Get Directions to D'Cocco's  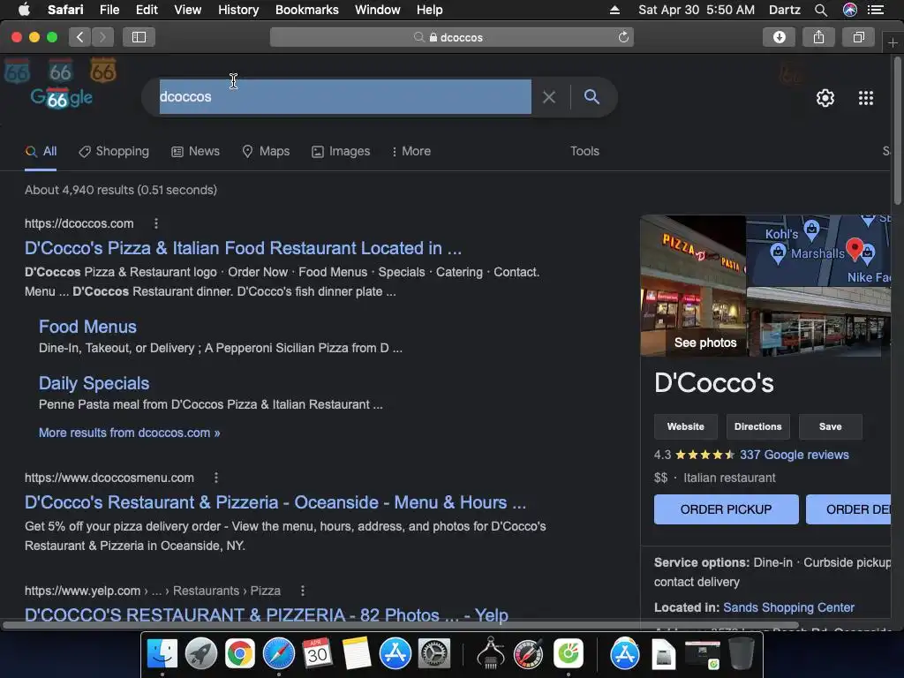click(758, 426)
